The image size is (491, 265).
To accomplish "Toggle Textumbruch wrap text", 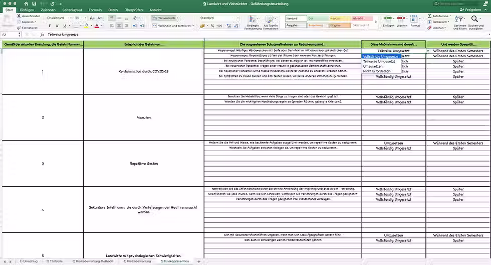I will (164, 18).
